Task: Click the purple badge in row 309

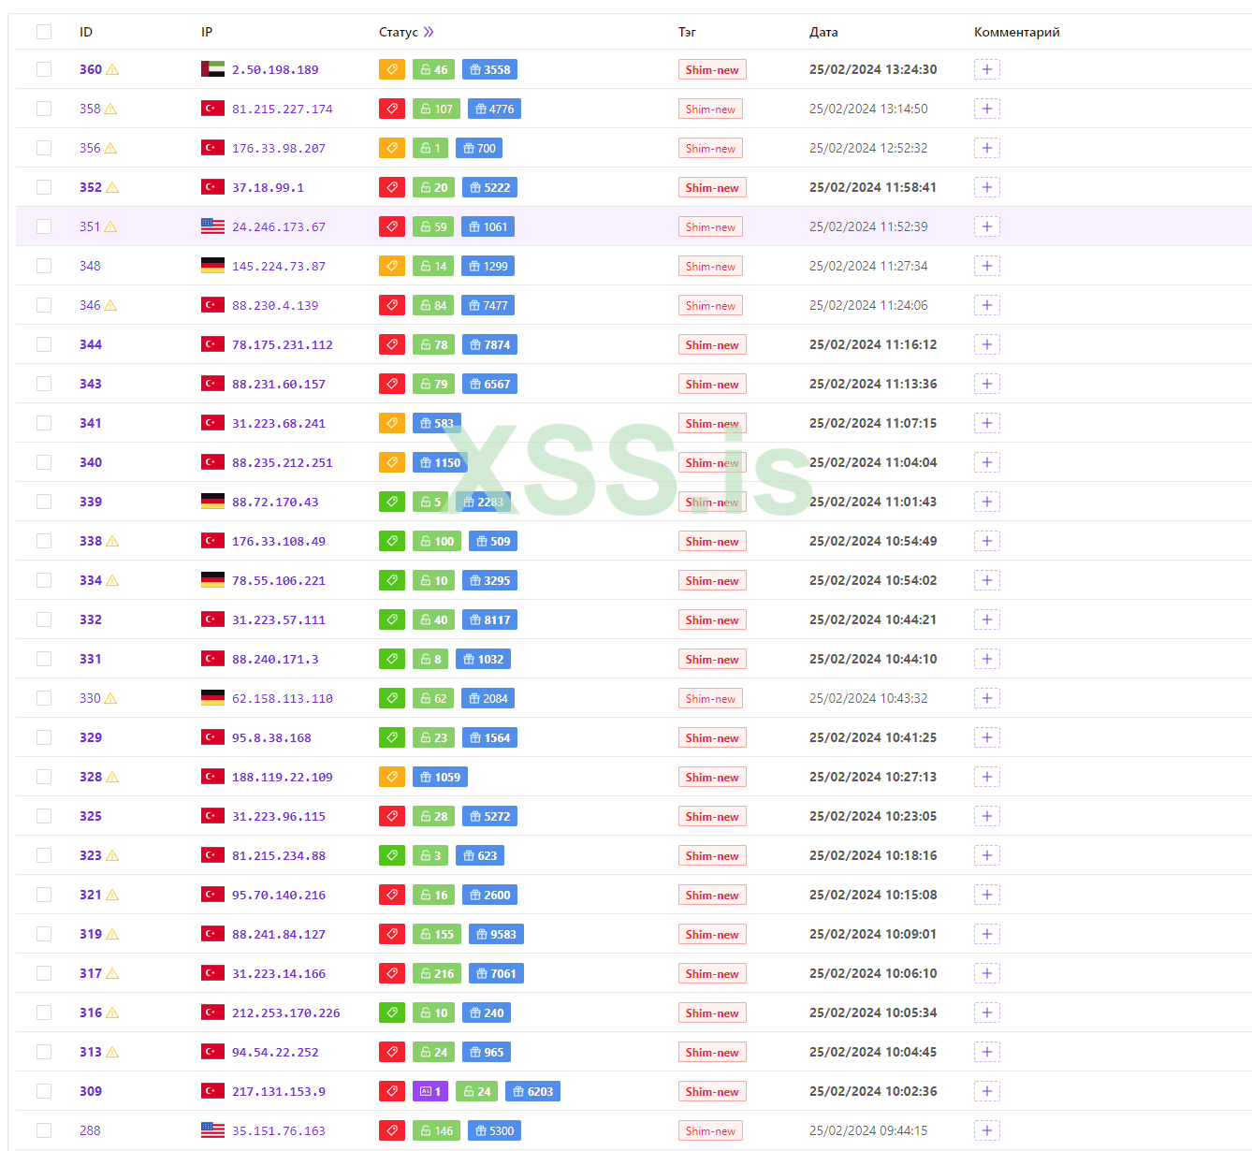Action: pyautogui.click(x=430, y=1091)
